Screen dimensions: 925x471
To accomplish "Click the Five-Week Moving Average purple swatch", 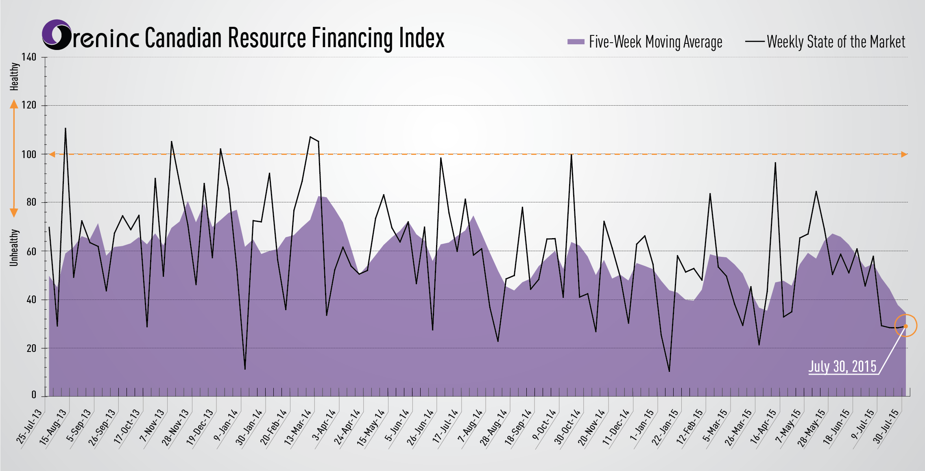I will coord(576,41).
